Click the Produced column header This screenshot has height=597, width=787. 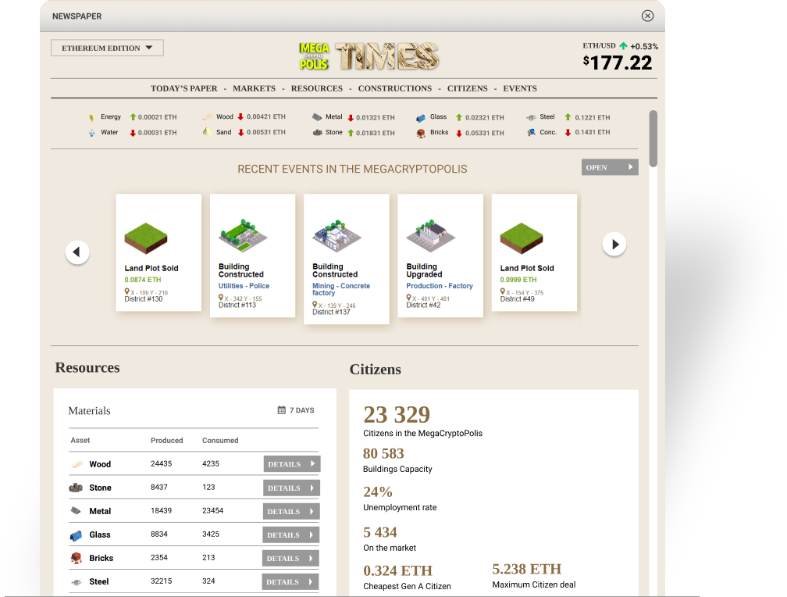166,440
